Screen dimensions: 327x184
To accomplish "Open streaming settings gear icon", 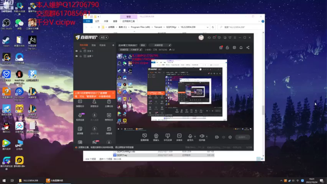I will click(230, 137).
